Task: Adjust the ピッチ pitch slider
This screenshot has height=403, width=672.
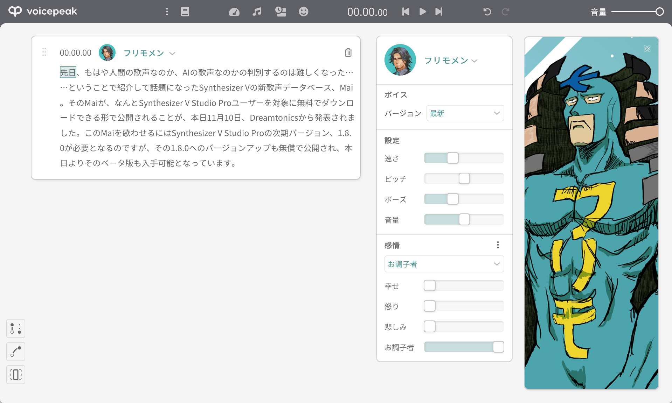Action: [x=464, y=178]
